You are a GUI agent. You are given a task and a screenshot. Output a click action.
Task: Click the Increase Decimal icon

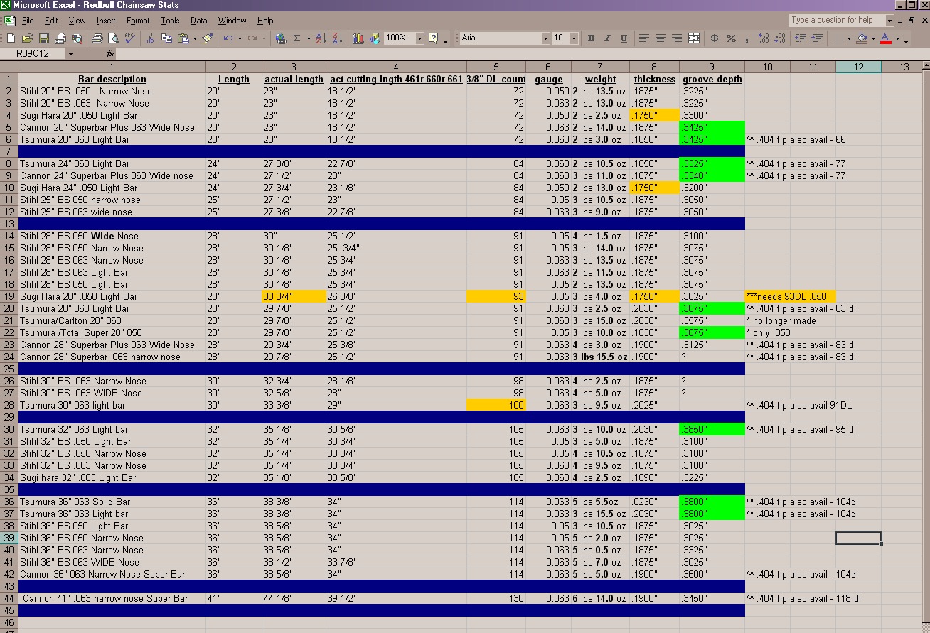(763, 38)
